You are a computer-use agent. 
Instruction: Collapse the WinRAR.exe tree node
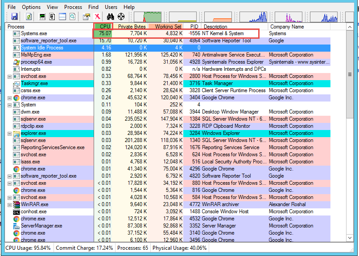click(10, 205)
